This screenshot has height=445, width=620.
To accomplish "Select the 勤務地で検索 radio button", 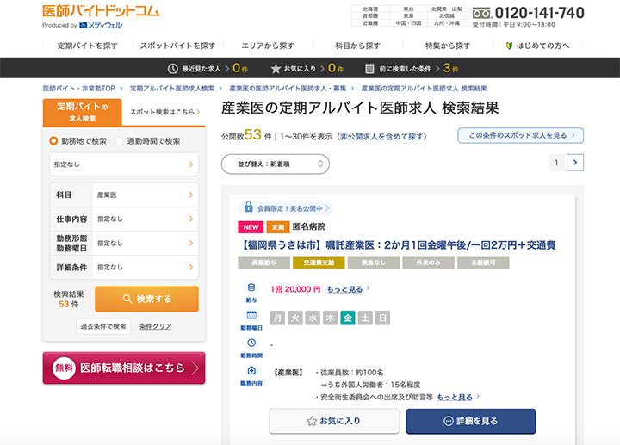I will point(53,140).
